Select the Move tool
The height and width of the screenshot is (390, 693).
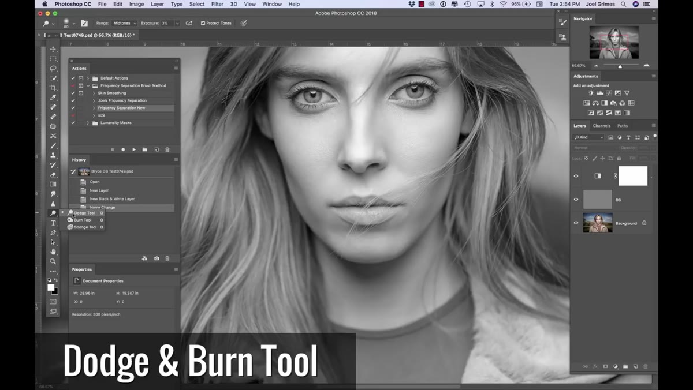[x=53, y=49]
